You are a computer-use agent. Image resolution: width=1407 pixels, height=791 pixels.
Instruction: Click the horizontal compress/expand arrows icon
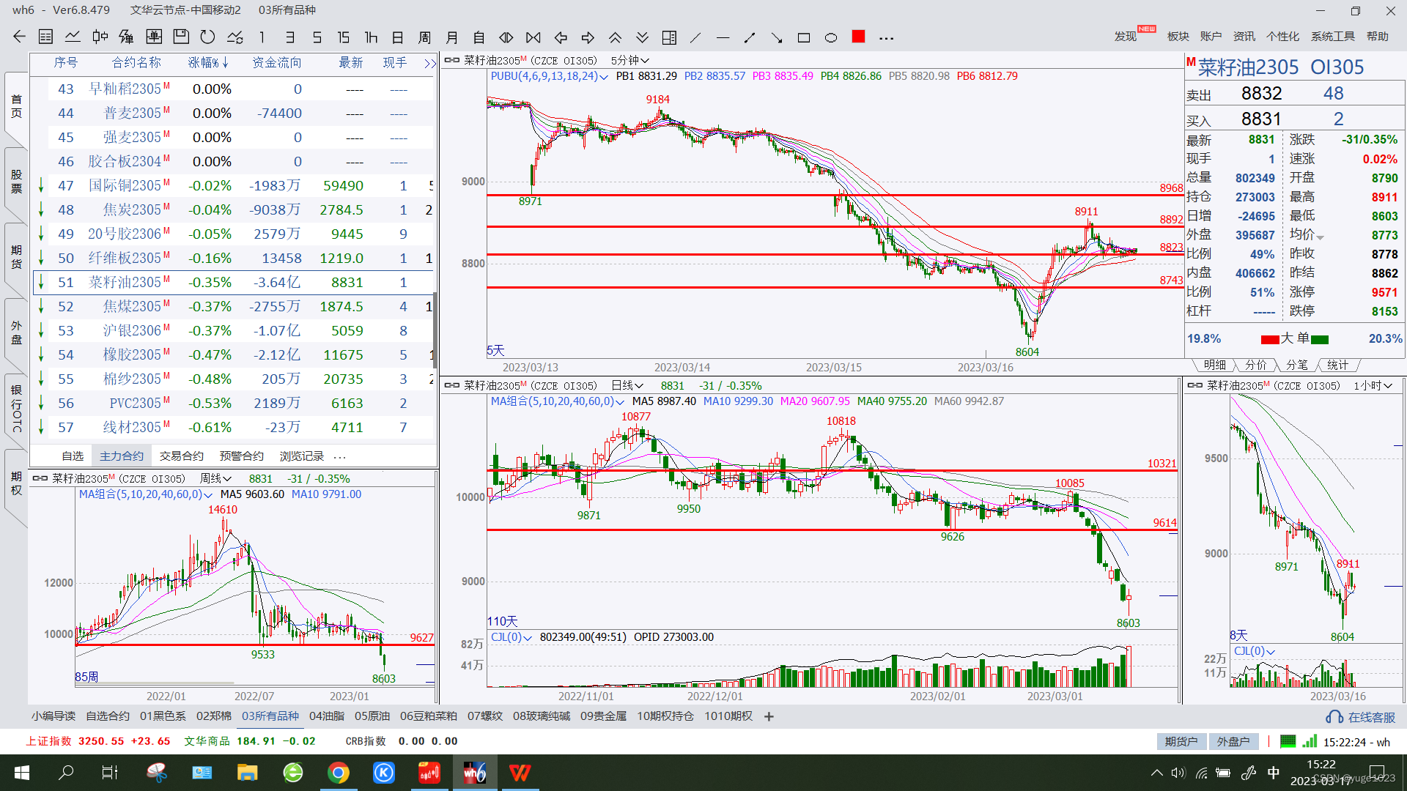point(506,37)
